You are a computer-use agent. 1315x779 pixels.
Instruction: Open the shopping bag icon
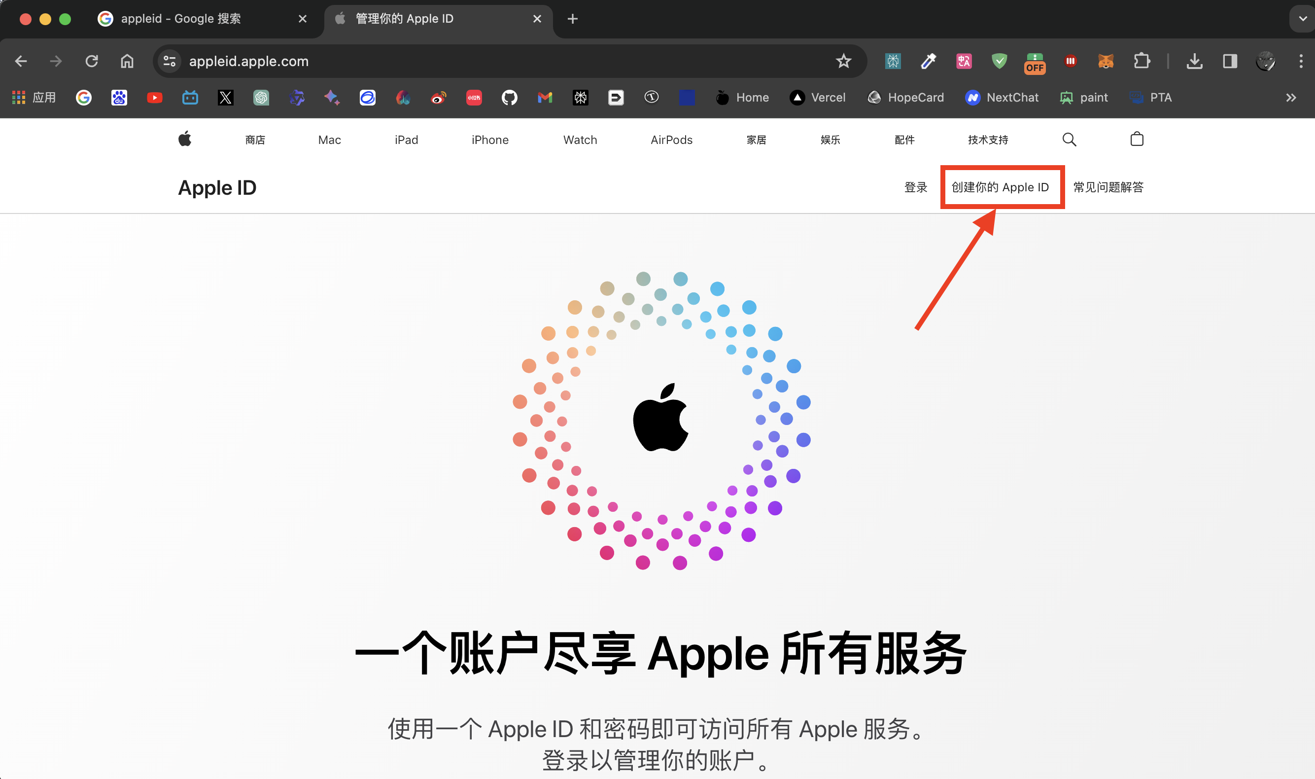[1137, 139]
